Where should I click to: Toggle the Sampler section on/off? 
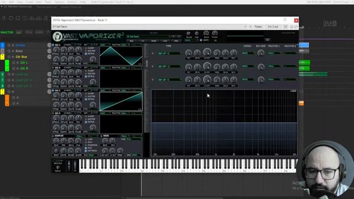point(53,136)
